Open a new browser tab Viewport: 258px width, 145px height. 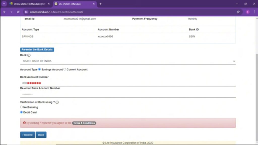101,4
